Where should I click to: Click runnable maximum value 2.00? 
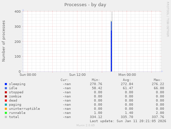pyautogui.click(x=160, y=113)
